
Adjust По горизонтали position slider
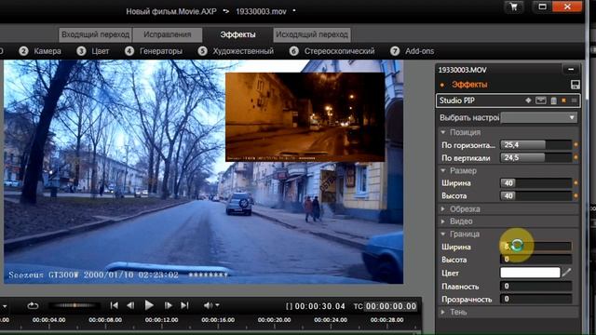click(536, 145)
